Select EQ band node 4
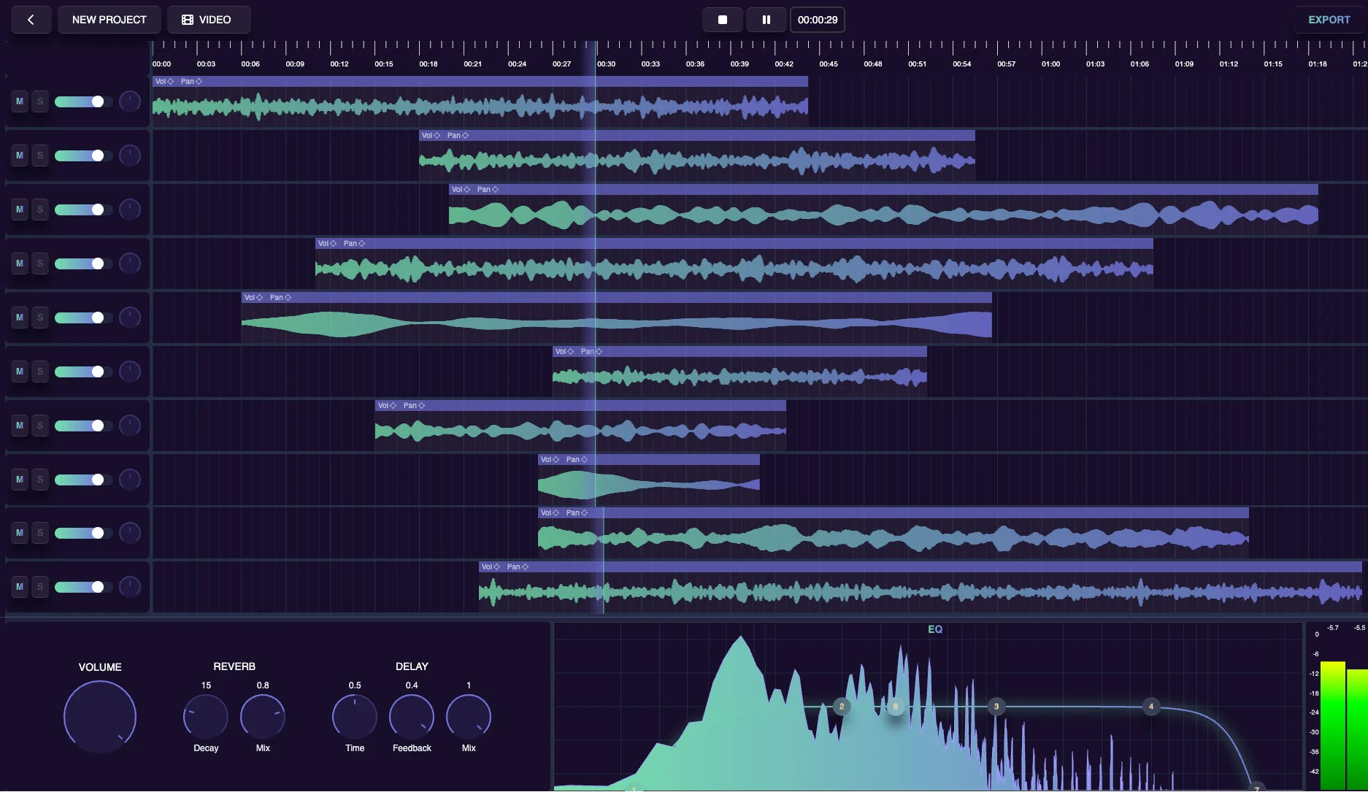Image resolution: width=1368 pixels, height=792 pixels. click(x=1151, y=707)
